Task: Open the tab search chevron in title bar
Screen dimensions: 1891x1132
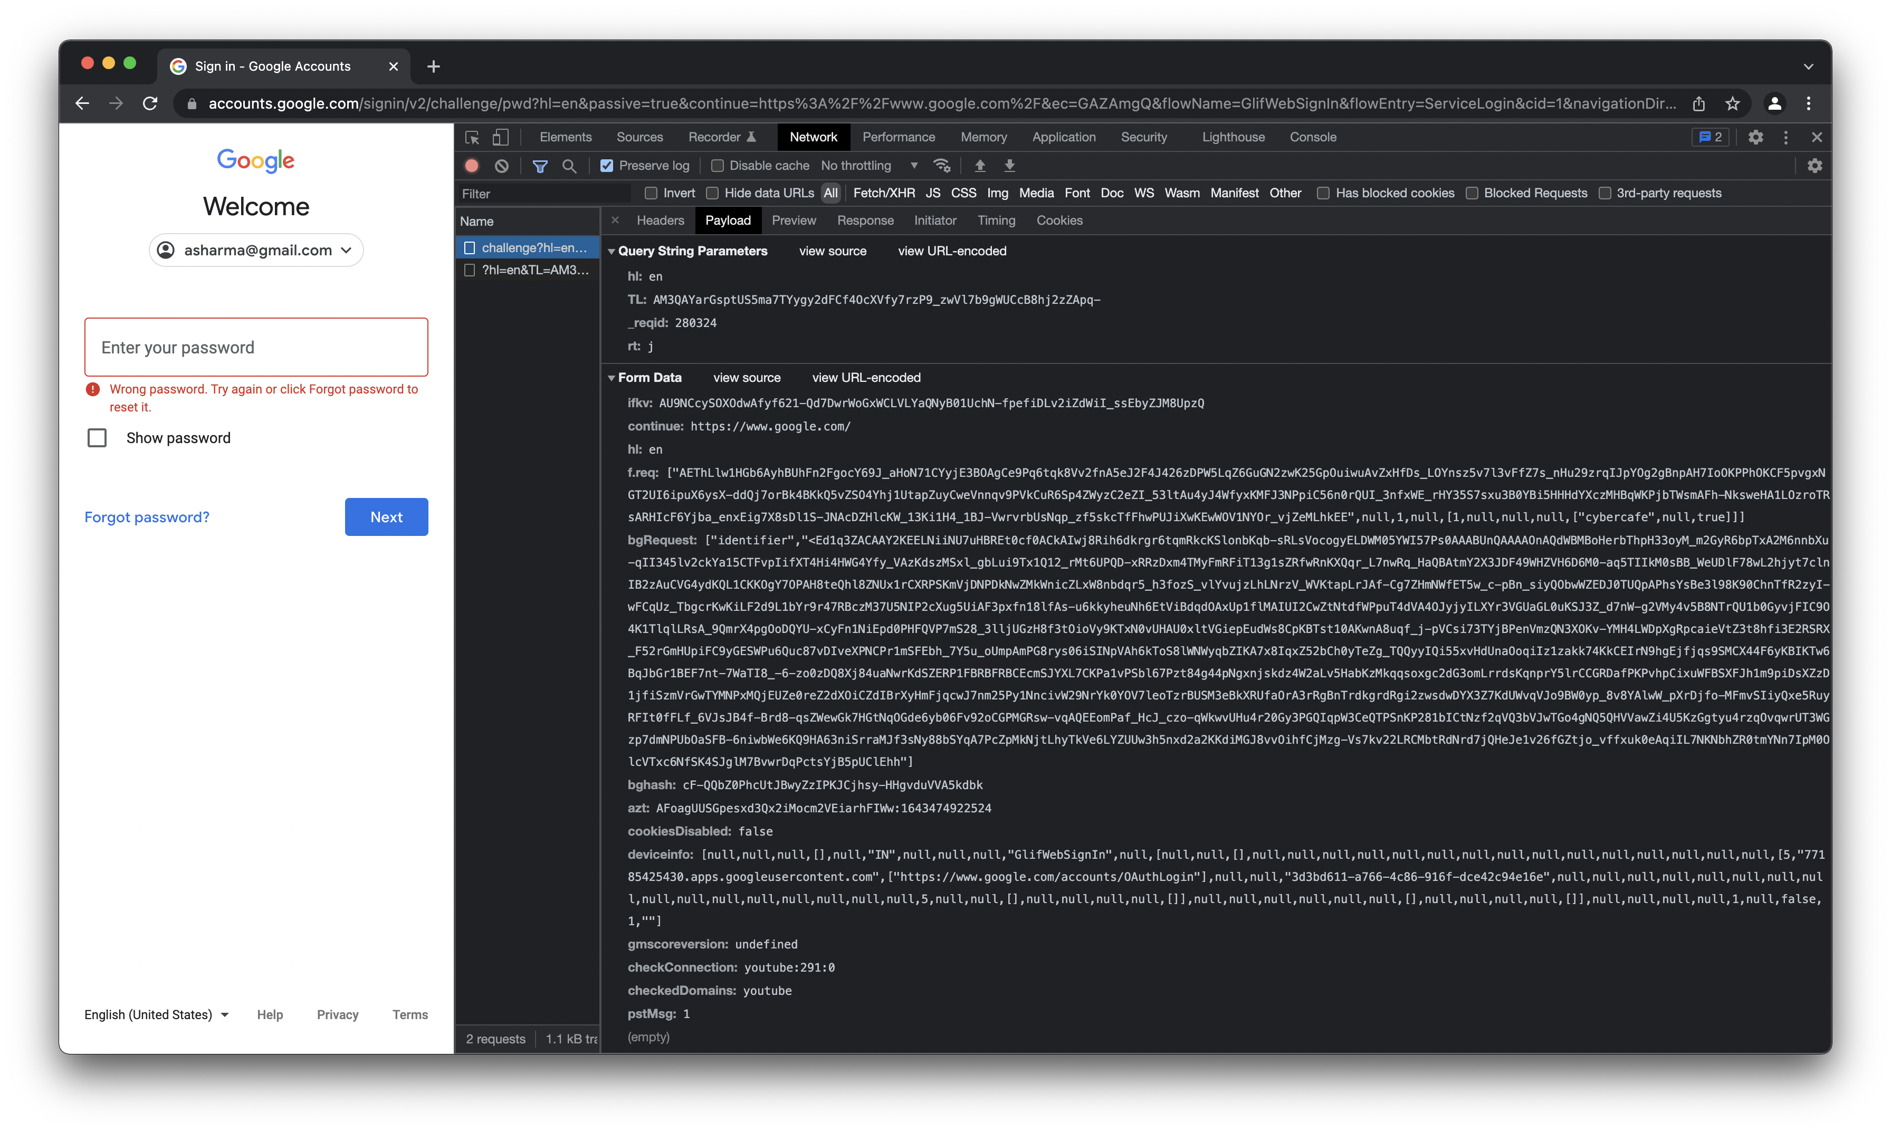Action: (1808, 66)
